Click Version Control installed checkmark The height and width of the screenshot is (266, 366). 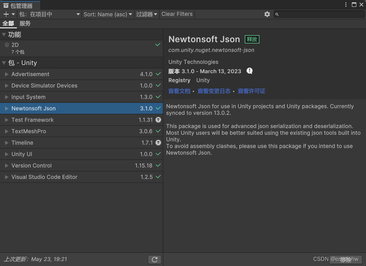pyautogui.click(x=158, y=165)
